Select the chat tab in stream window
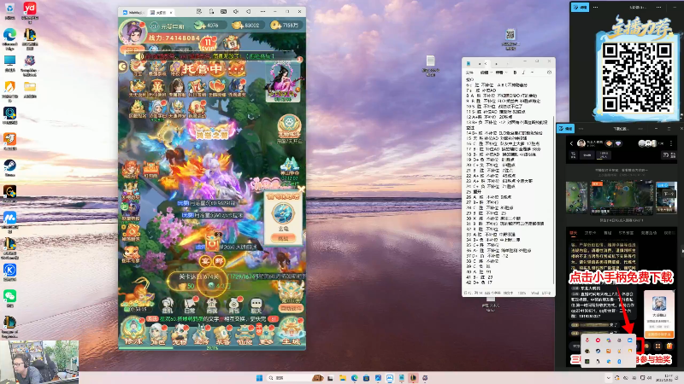Screen dimensions: 684x384 [x=573, y=233]
